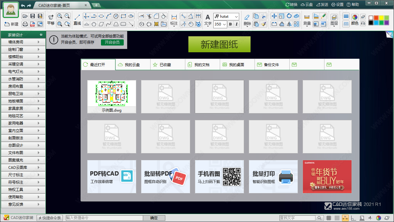Toggle ortho mode in status bar

(354, 218)
